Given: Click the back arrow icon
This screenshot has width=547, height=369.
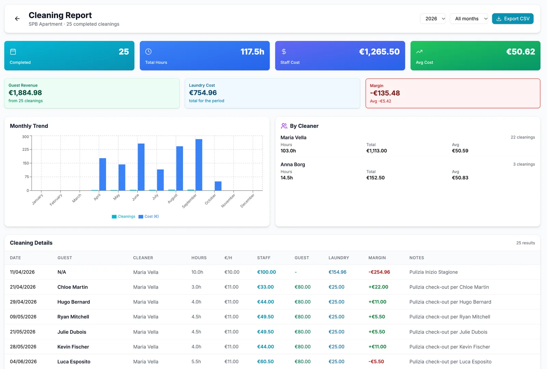Looking at the screenshot, I should point(17,19).
